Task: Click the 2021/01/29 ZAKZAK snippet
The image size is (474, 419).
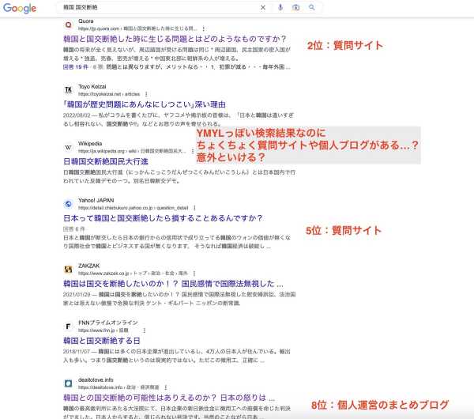Action: [x=179, y=299]
